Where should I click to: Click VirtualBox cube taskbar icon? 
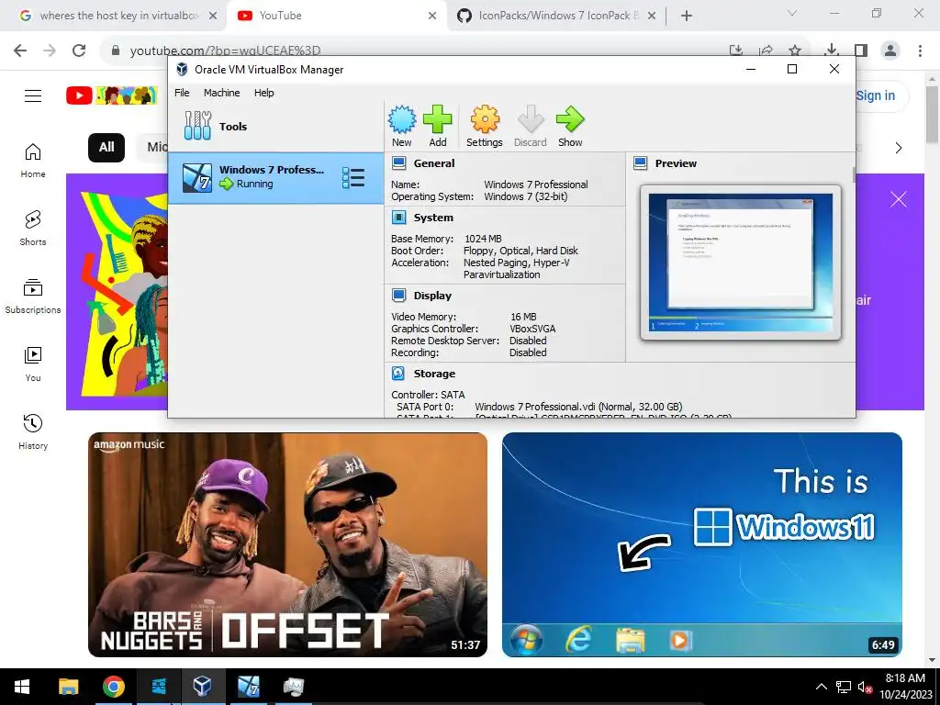pyautogui.click(x=203, y=687)
